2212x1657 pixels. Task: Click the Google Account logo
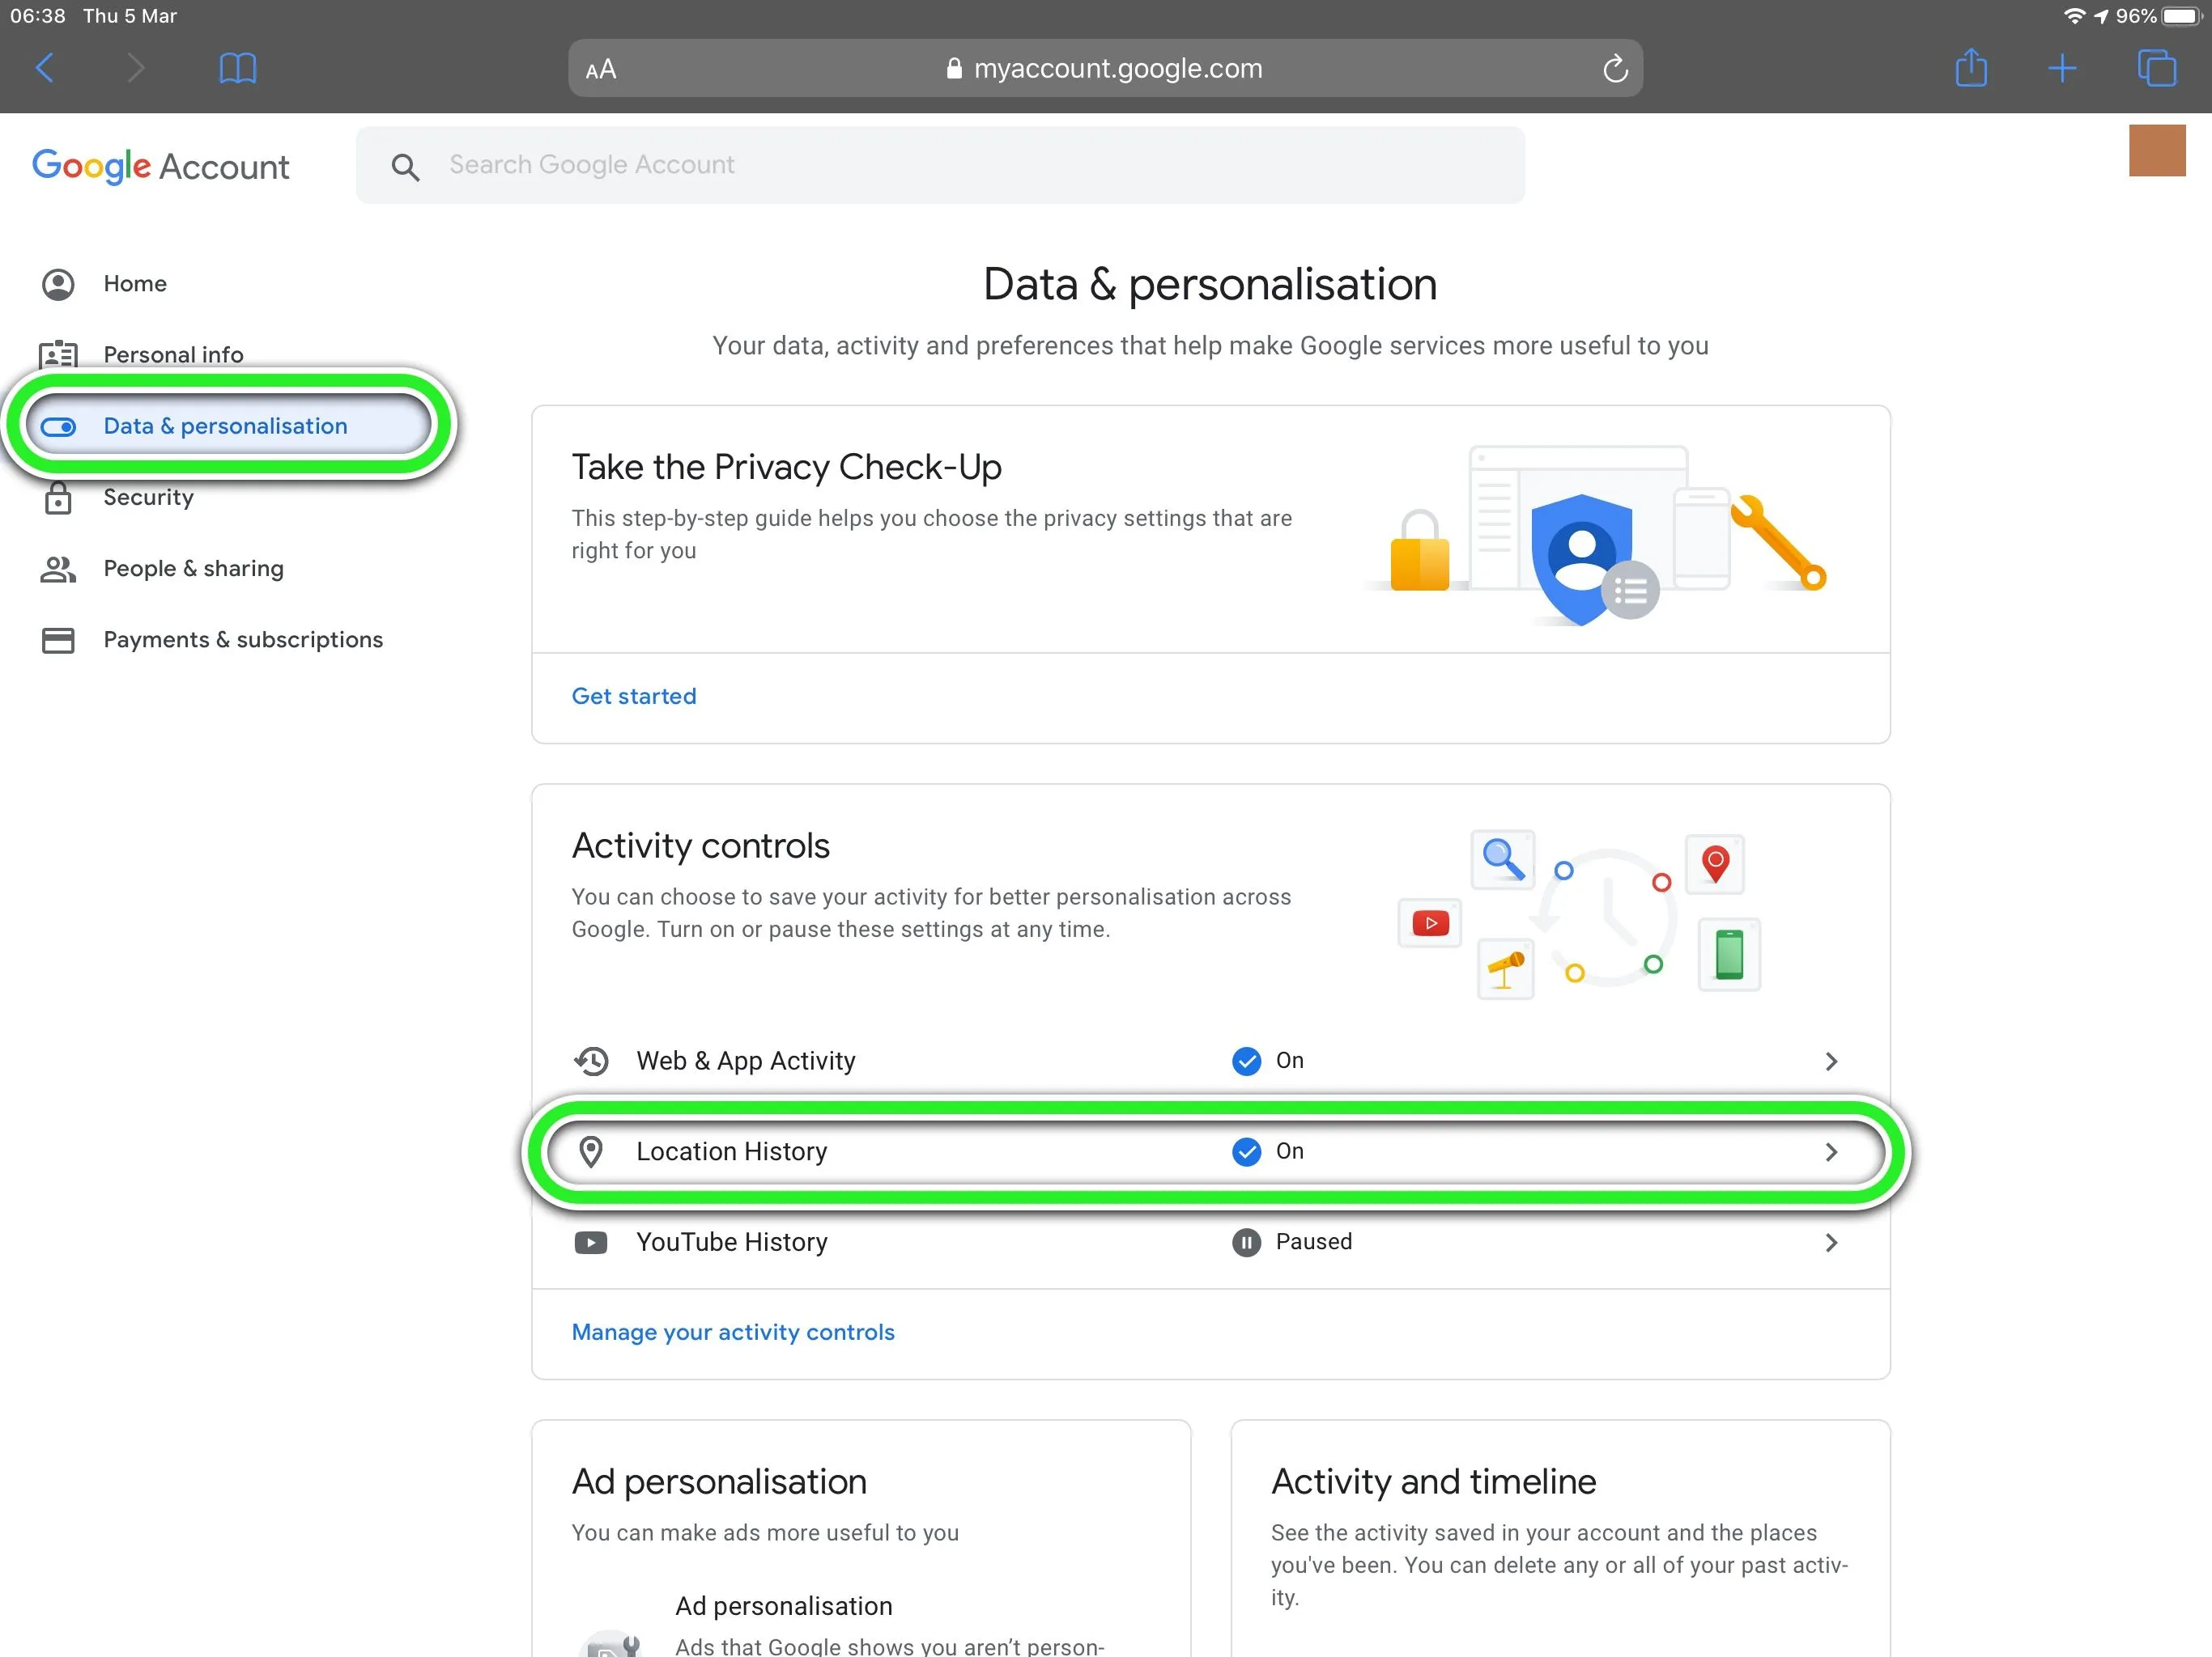click(161, 166)
